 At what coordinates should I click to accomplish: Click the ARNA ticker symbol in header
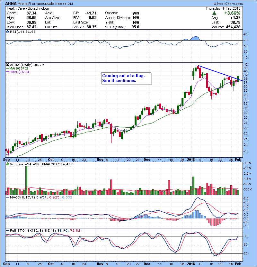tap(11, 4)
